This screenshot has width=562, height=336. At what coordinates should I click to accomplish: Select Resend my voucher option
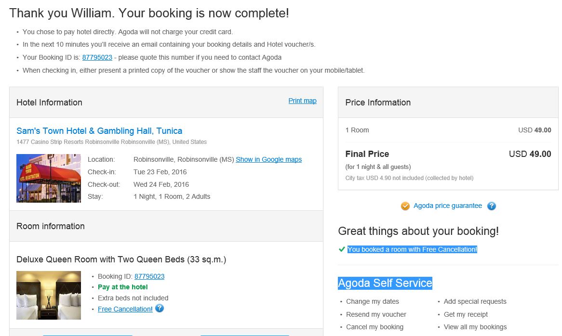376,314
